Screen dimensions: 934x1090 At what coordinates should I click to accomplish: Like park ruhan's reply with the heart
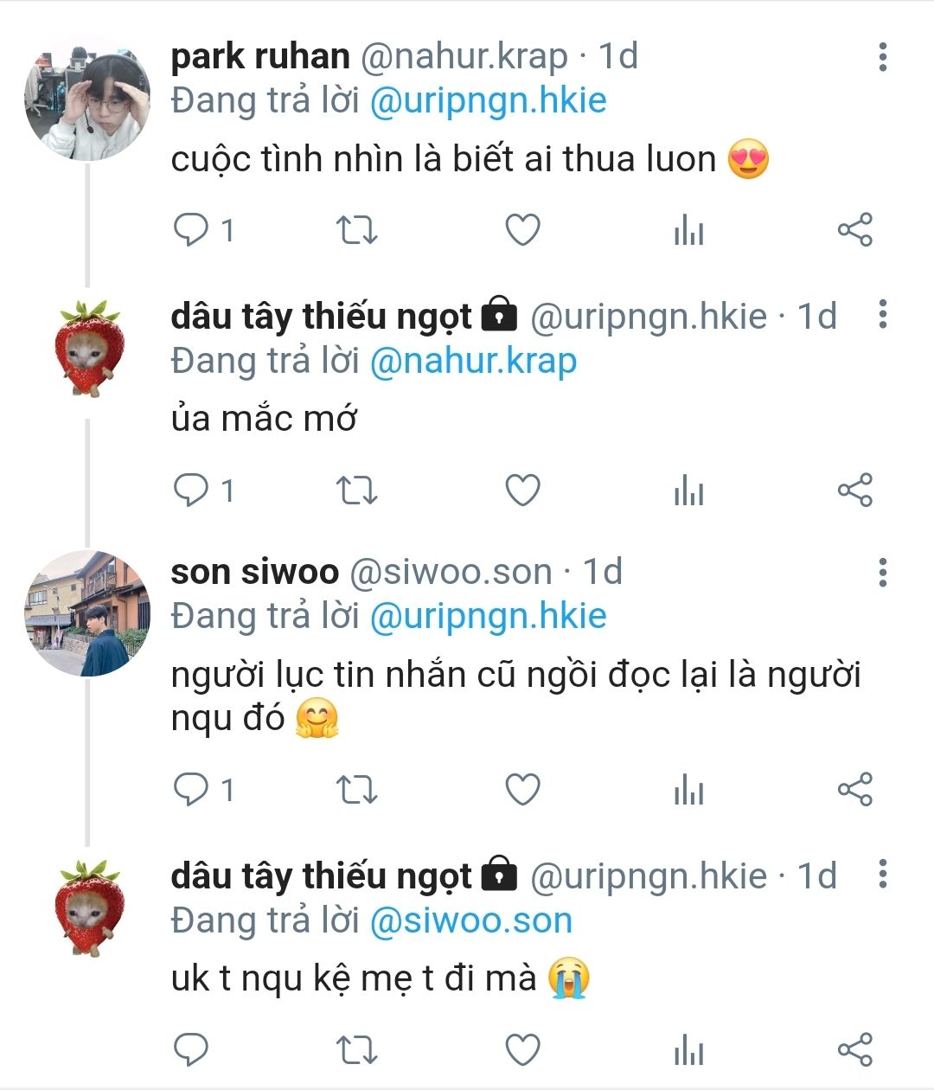pyautogui.click(x=522, y=230)
